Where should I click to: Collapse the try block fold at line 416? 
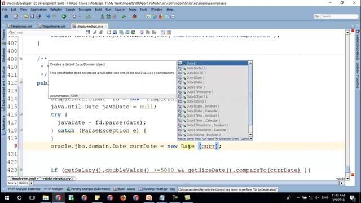coord(21,114)
